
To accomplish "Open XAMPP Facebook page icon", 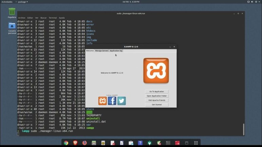I will tap(112, 101).
